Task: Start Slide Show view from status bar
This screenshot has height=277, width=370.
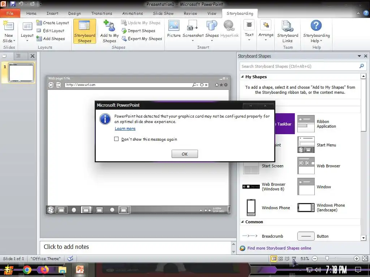Action: click(x=294, y=259)
